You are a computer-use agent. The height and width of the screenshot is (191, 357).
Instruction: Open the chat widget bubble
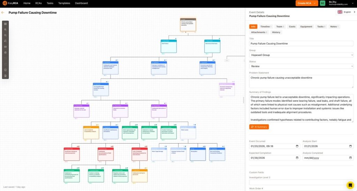tap(350, 185)
